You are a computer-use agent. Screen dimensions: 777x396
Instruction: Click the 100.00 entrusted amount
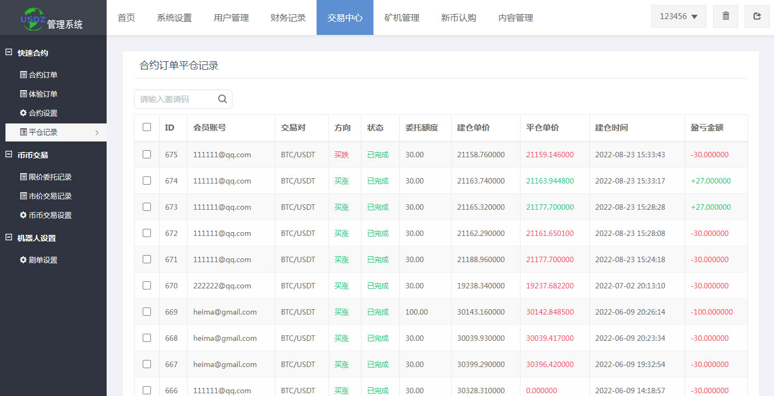(x=417, y=312)
